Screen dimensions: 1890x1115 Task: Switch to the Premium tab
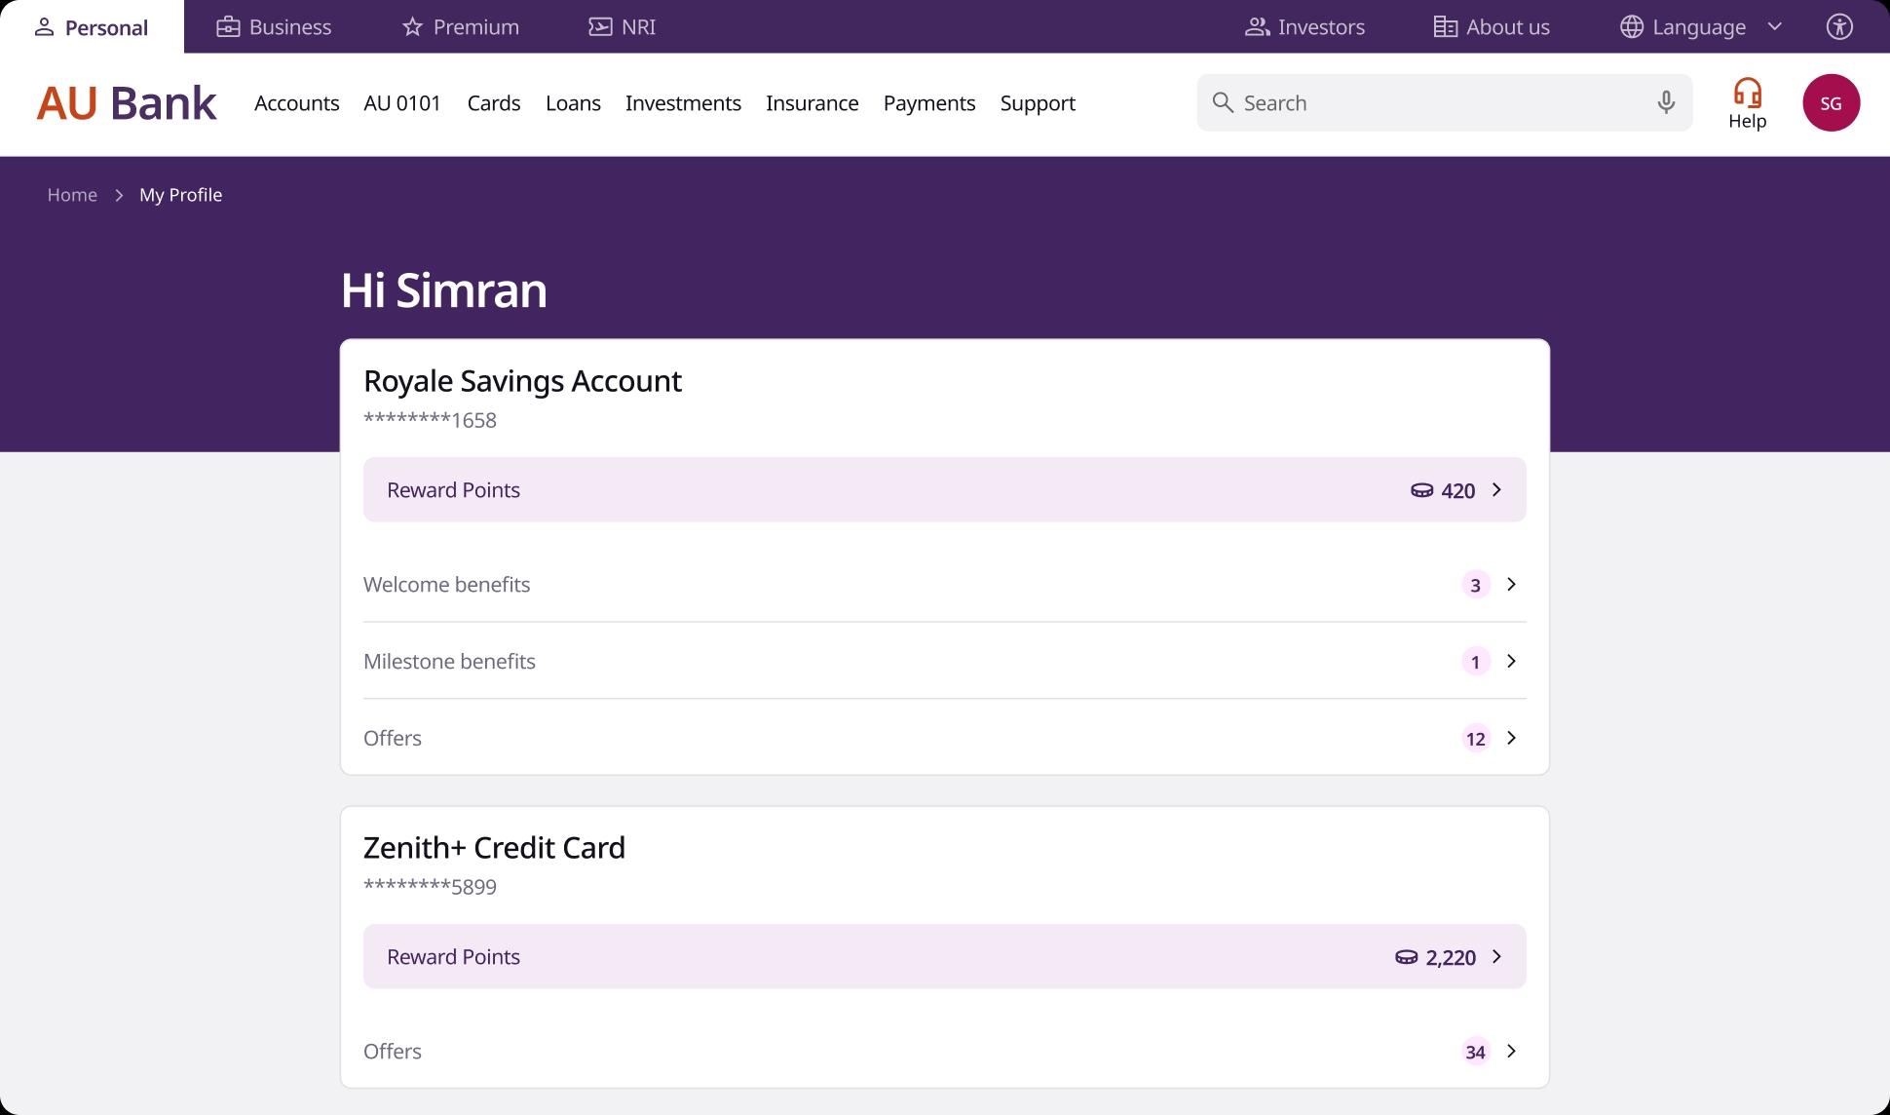tap(461, 26)
